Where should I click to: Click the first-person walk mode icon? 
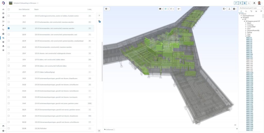coord(229,9)
